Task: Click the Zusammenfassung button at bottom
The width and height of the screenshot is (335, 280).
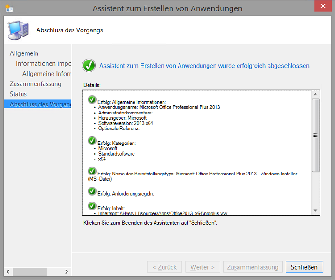Action: click(253, 267)
